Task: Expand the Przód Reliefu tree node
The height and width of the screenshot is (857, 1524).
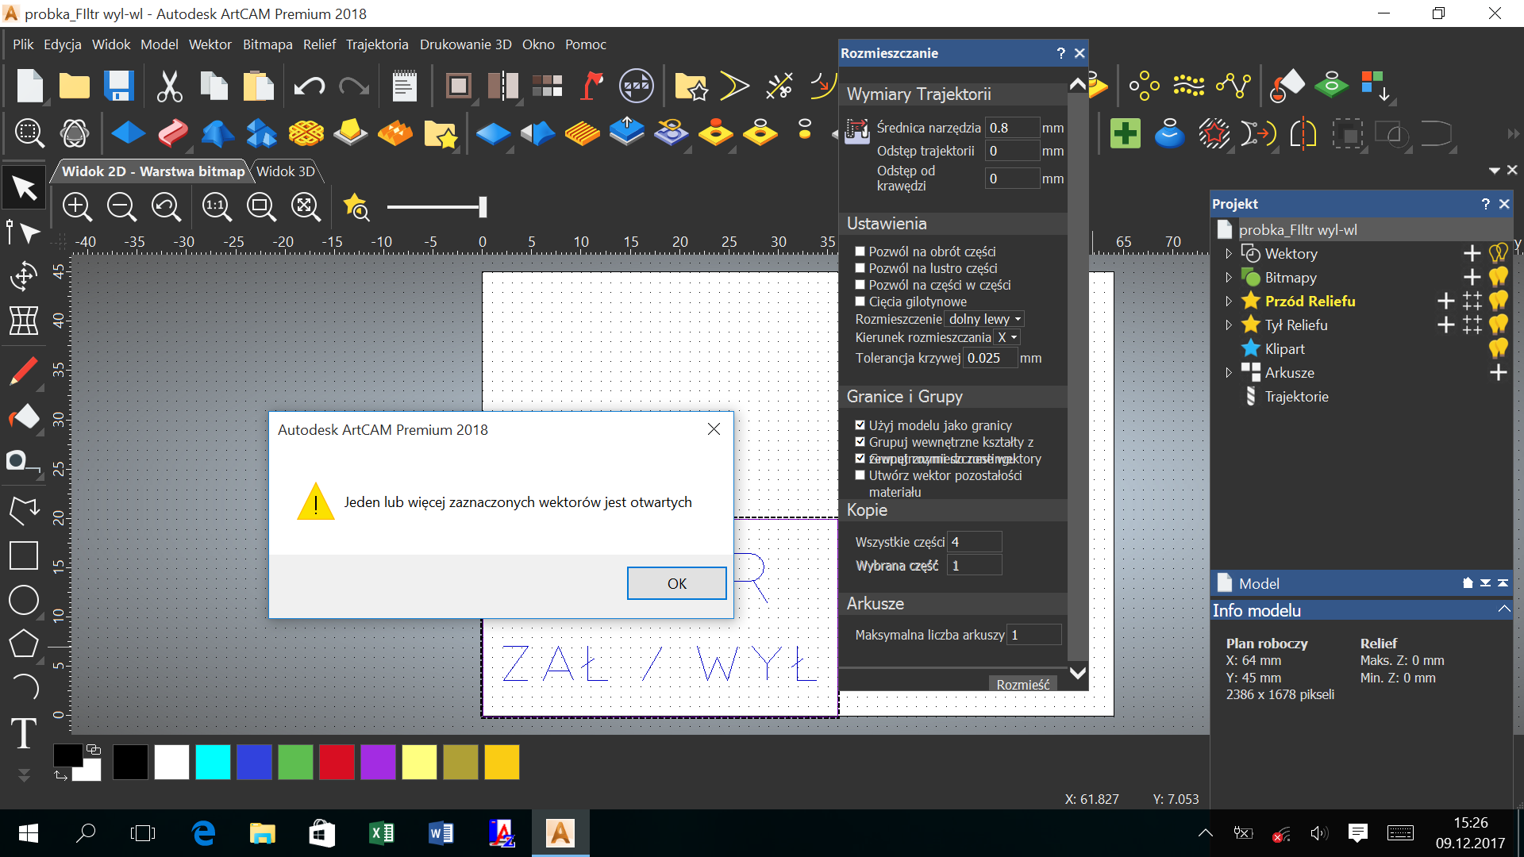Action: 1229,302
